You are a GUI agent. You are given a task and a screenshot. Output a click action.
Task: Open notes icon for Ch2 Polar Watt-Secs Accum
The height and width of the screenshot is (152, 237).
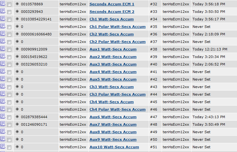coord(3,42)
